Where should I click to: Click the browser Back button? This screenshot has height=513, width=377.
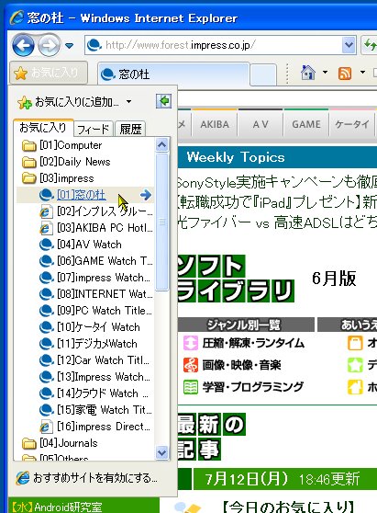(x=23, y=45)
